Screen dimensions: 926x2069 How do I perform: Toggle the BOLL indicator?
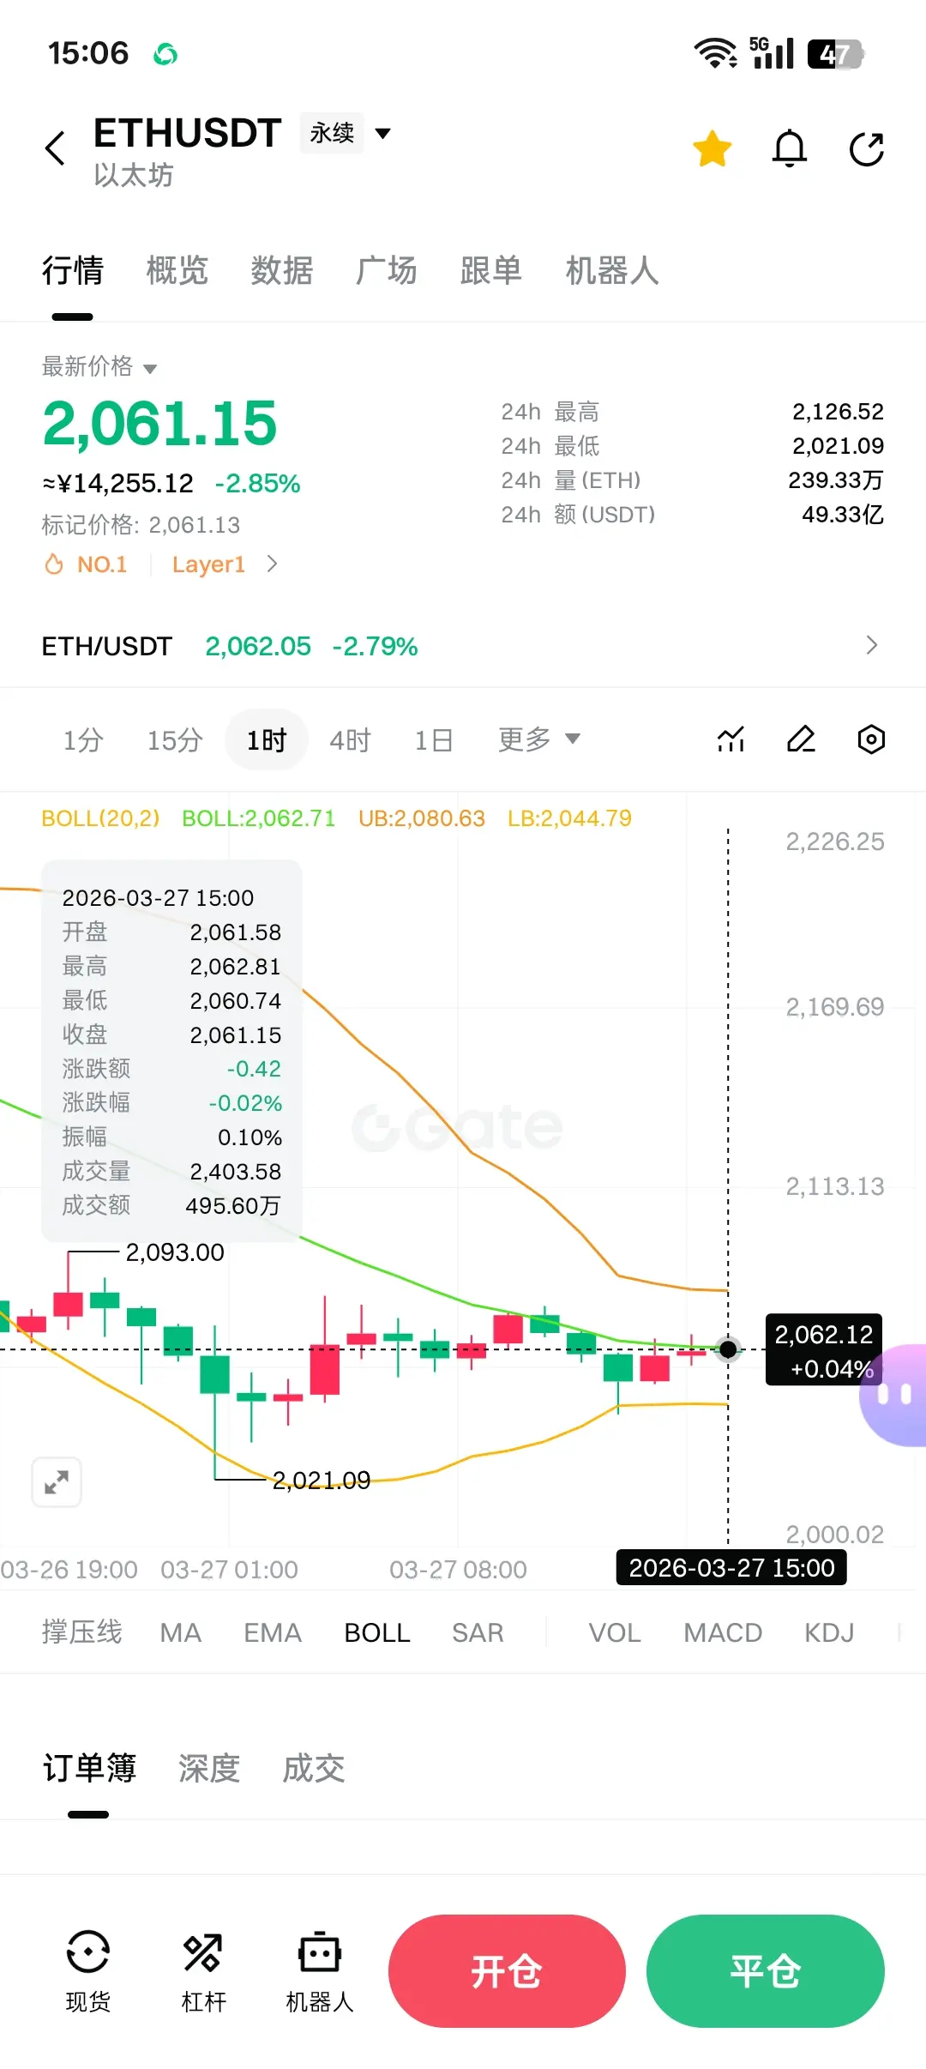[x=377, y=1632]
